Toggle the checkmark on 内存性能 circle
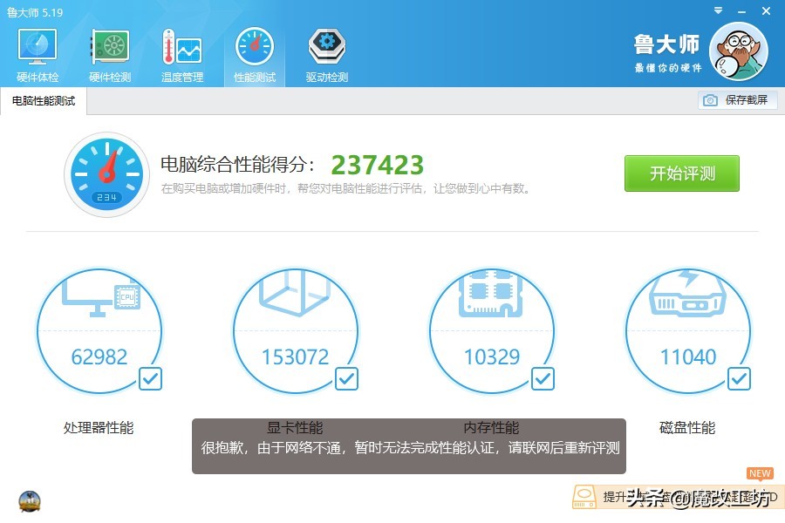This screenshot has height=523, width=785. click(543, 378)
